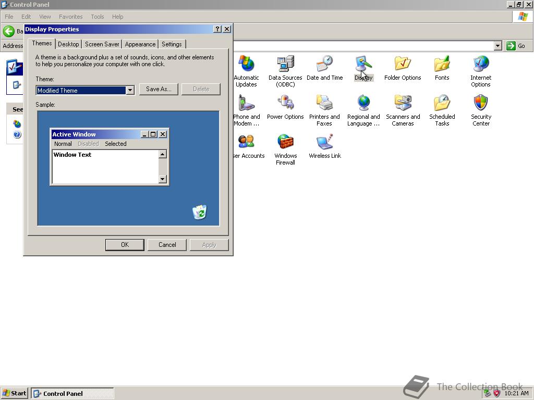Viewport: 534px width, 400px height.
Task: Click Control Panel taskbar button
Action: [72, 394]
